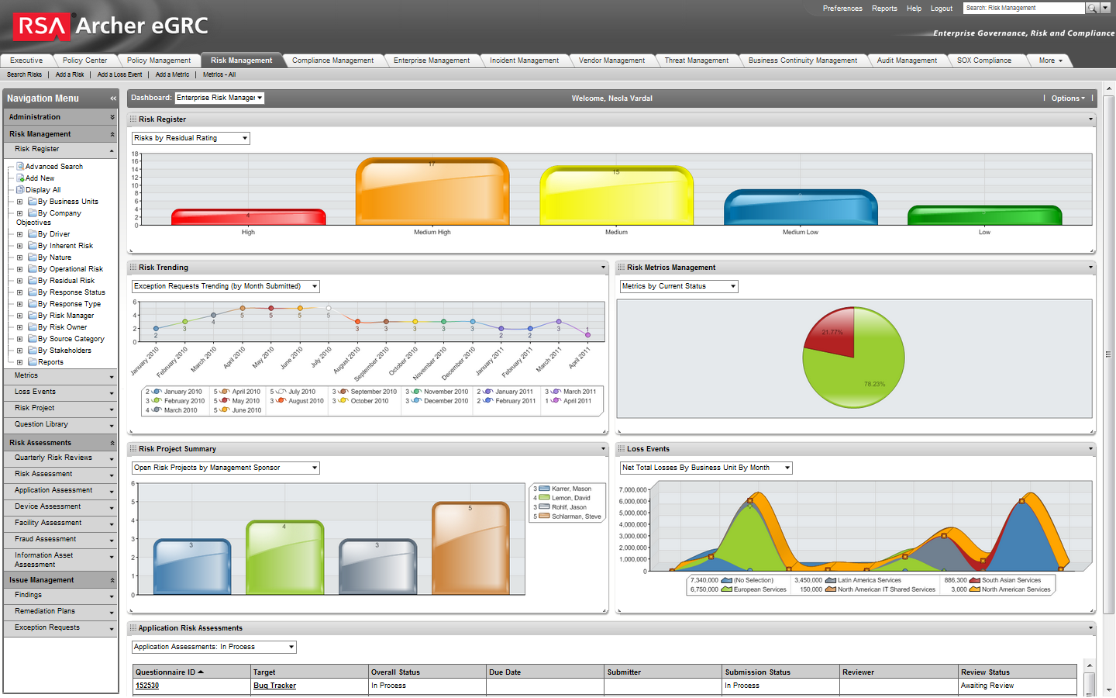Image resolution: width=1116 pixels, height=698 pixels.
Task: Click the Risk Trending panel grip icon
Action: pyautogui.click(x=133, y=268)
